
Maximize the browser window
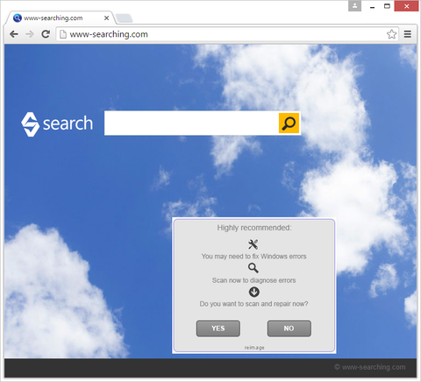(x=387, y=6)
